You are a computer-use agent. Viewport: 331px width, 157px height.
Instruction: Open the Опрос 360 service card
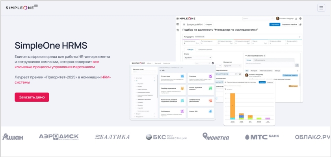(x=201, y=113)
